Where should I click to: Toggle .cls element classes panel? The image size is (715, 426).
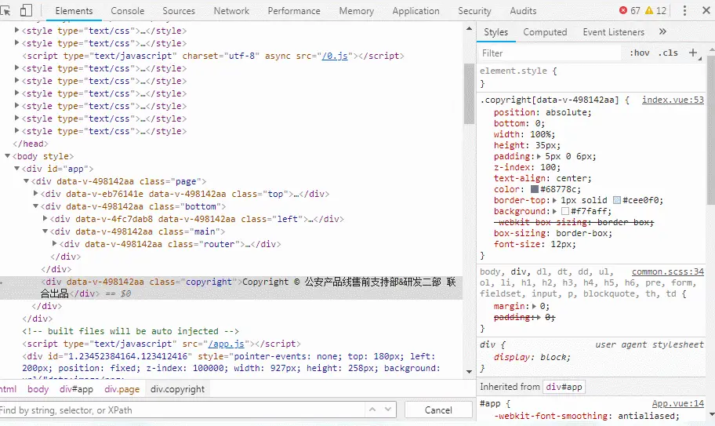click(668, 53)
